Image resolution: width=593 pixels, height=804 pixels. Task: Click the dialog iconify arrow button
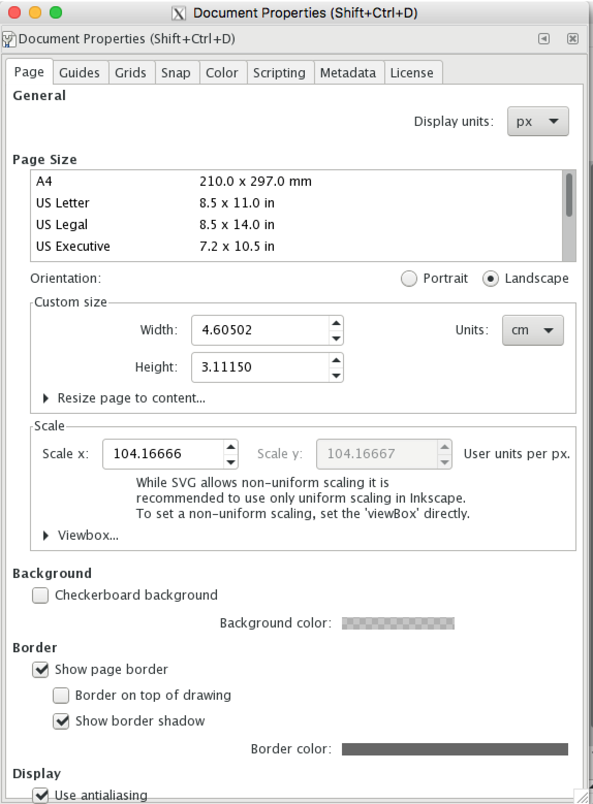pyautogui.click(x=544, y=39)
